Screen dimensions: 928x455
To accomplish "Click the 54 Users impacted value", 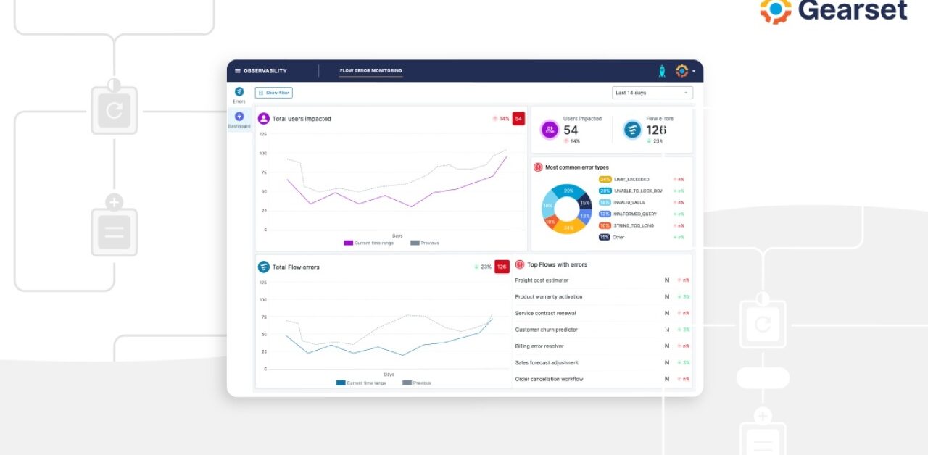I will 571,130.
